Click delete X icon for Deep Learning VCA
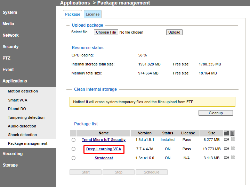The width and height of the screenshot is (250, 187). tap(233, 149)
